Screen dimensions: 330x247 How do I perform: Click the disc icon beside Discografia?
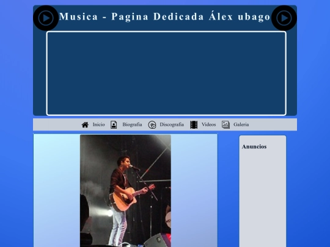tap(152, 125)
